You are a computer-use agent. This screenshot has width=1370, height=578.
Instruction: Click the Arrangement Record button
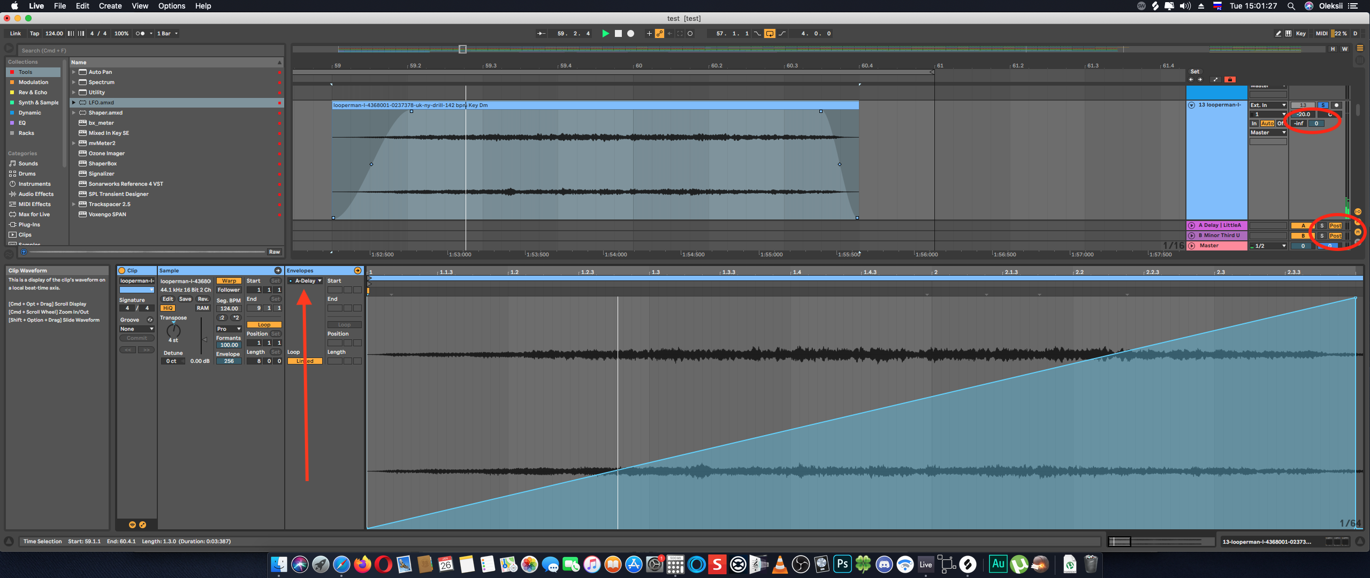click(631, 33)
